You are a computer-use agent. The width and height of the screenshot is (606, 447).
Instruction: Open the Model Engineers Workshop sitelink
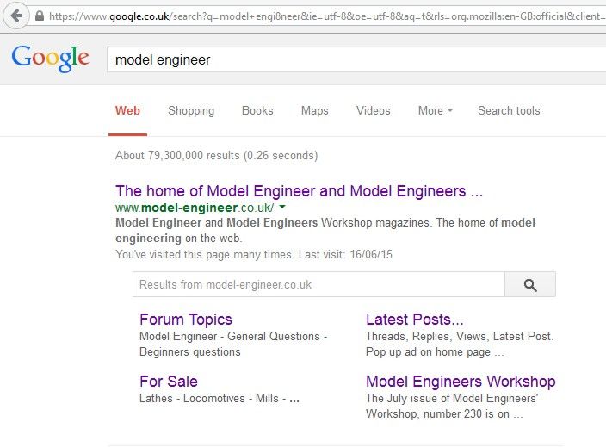click(461, 382)
